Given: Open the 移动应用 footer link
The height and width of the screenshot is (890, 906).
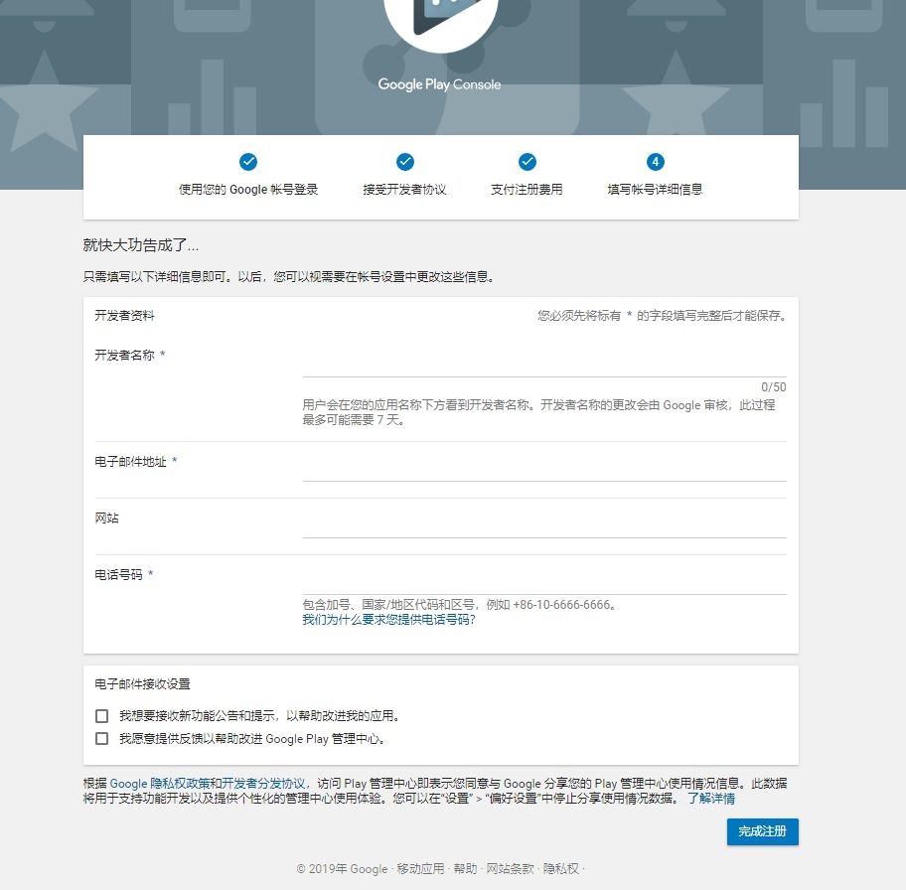Looking at the screenshot, I should click(420, 868).
